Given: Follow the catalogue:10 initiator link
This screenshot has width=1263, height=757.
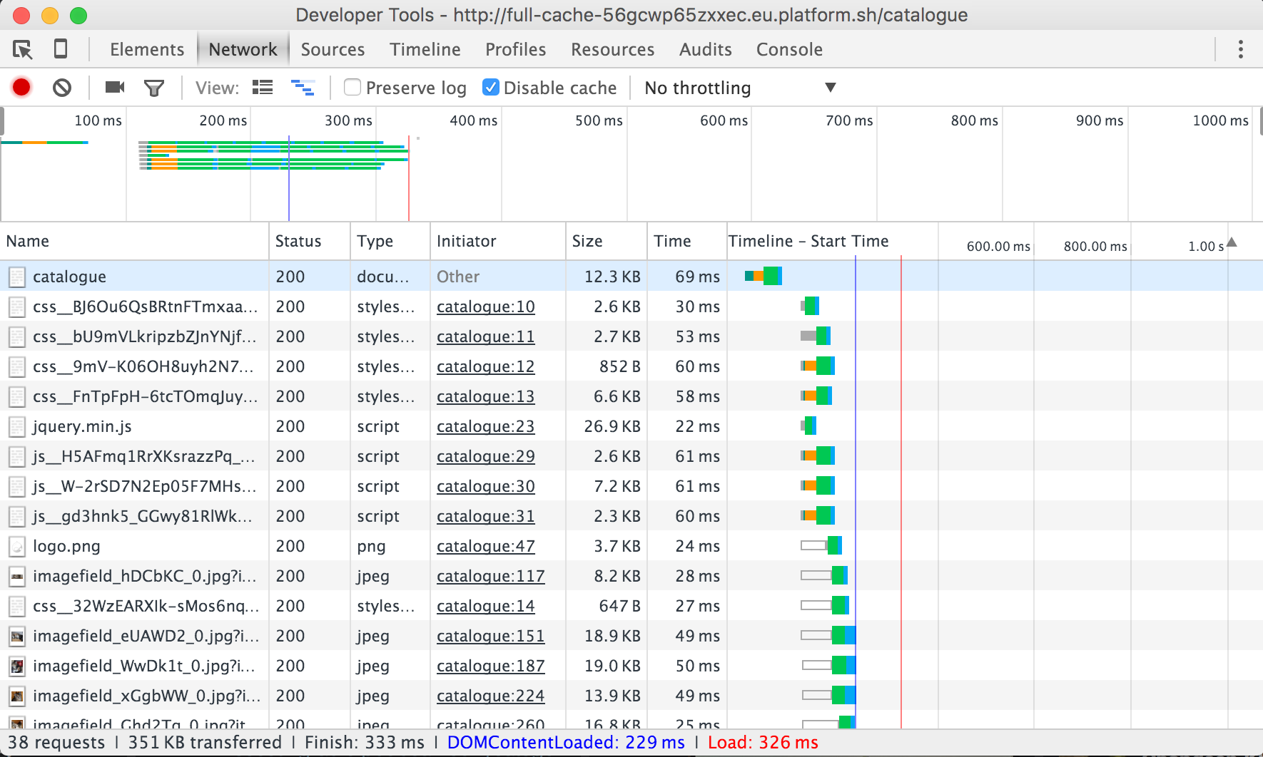Looking at the screenshot, I should point(485,307).
